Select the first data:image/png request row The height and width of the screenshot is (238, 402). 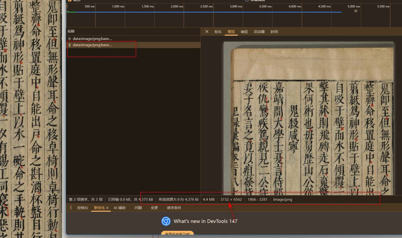(92, 39)
